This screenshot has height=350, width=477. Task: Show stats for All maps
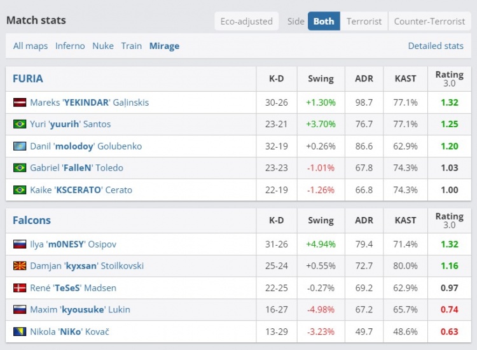tap(31, 46)
